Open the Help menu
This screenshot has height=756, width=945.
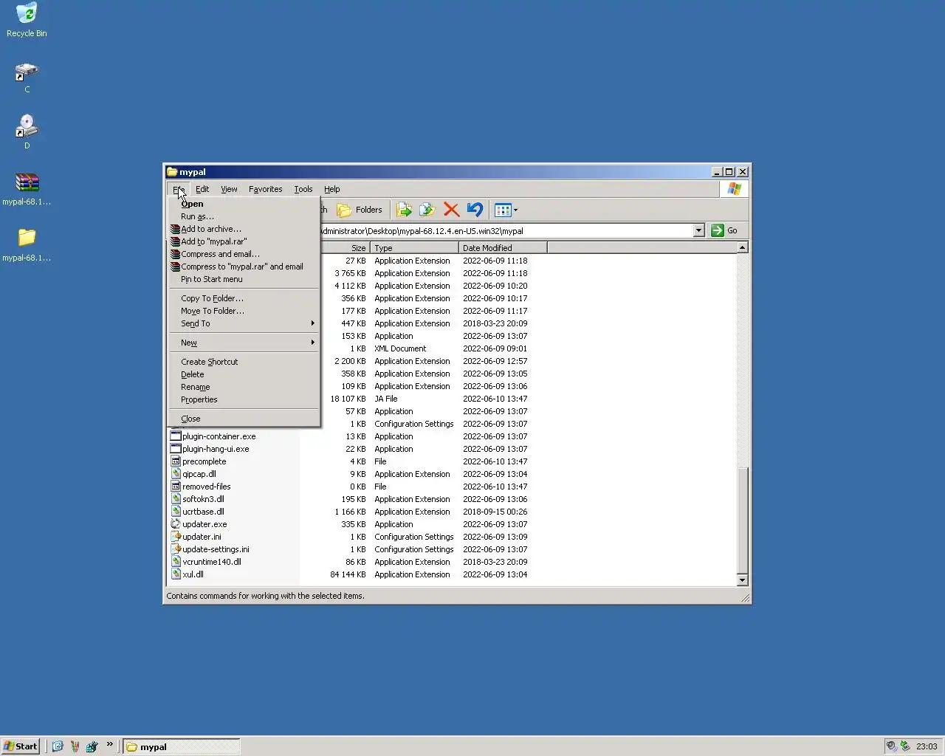point(331,189)
